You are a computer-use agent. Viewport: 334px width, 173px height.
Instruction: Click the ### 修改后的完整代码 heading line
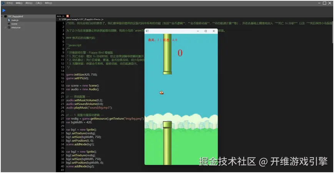81,38
